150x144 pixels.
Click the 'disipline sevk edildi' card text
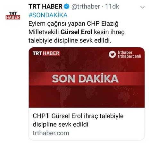click(61, 124)
